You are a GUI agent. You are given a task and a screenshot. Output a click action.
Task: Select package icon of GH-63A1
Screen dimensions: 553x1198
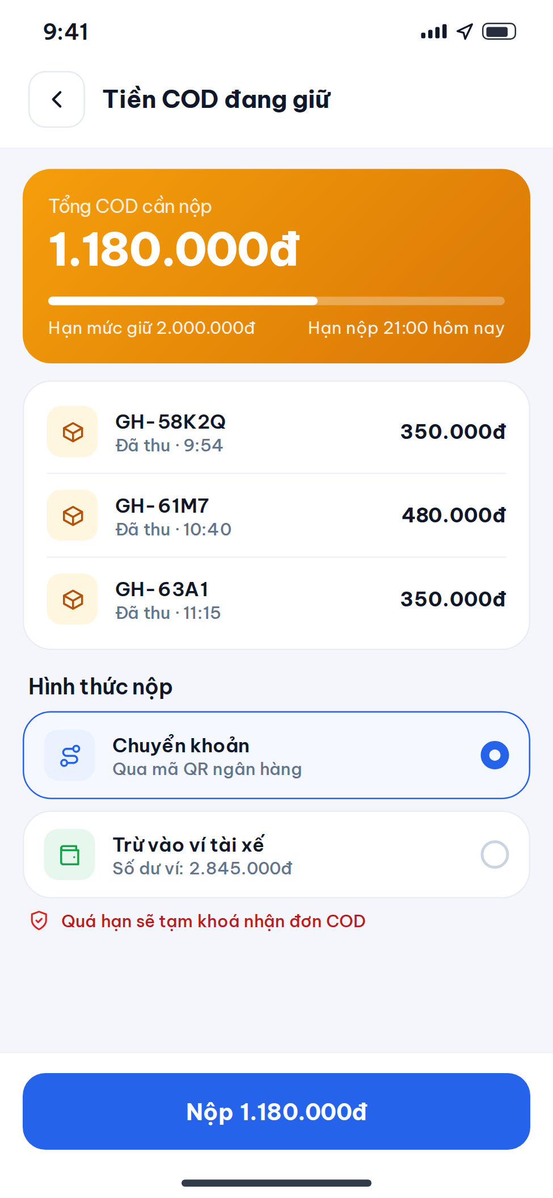pos(73,599)
